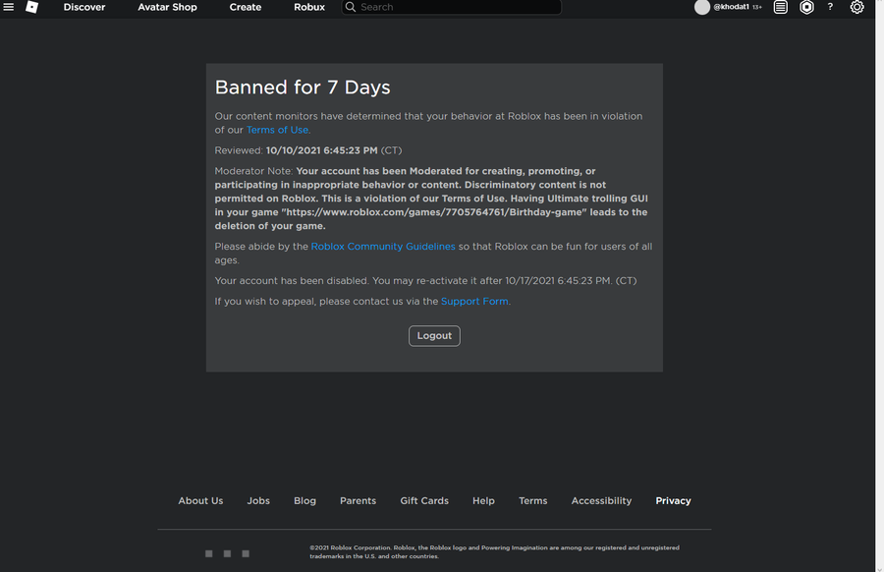
Task: Open the Gift Cards footer link
Action: [x=424, y=501]
